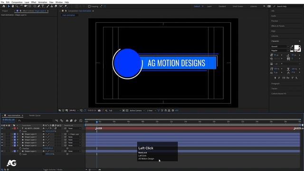Click the Search Help field

(288, 6)
